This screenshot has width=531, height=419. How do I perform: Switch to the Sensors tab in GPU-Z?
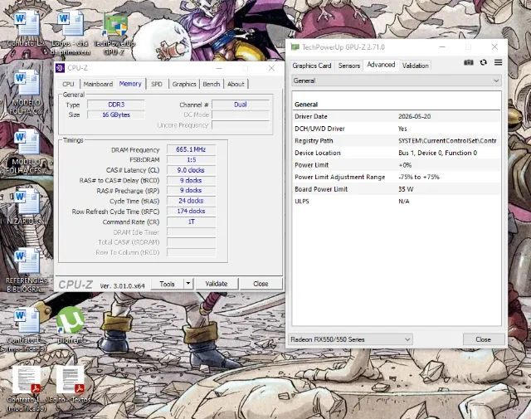(348, 66)
